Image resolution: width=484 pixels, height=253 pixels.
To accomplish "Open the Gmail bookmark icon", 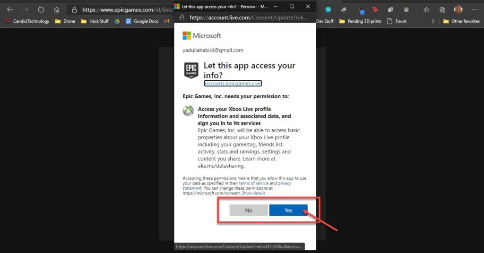I will (167, 21).
